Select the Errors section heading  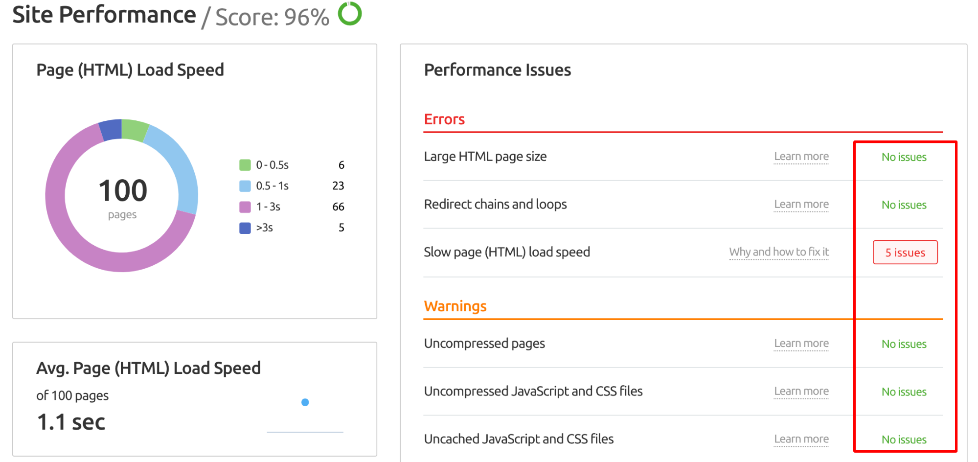(x=444, y=119)
